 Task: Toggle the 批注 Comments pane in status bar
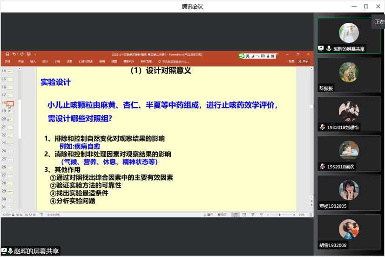[222, 215]
